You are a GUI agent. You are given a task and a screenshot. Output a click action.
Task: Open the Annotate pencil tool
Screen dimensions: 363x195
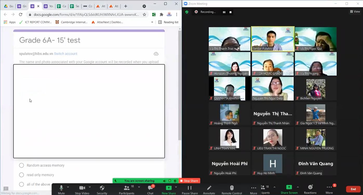pos(209,190)
